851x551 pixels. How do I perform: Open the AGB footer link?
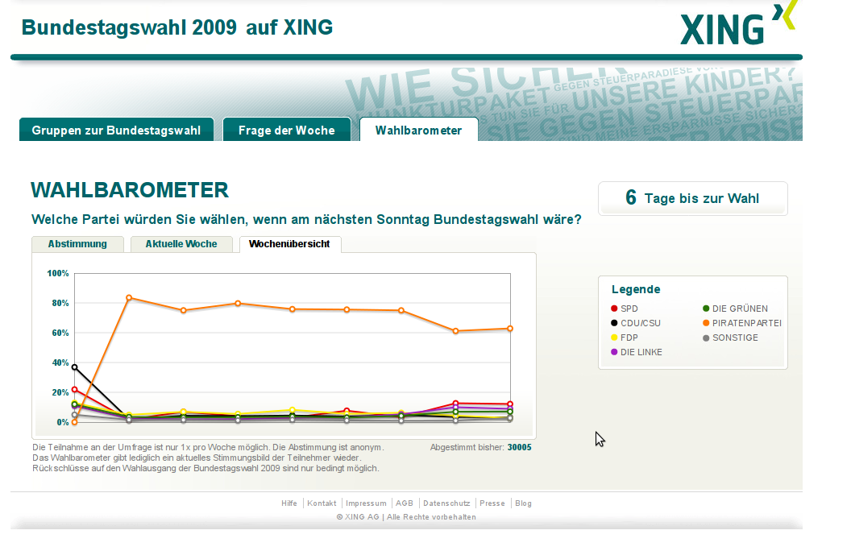(x=405, y=503)
